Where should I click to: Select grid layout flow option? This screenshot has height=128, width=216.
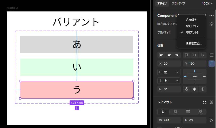[200, 112]
